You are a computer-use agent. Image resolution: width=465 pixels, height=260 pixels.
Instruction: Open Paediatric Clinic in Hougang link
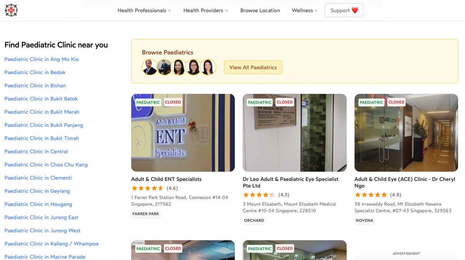point(38,204)
